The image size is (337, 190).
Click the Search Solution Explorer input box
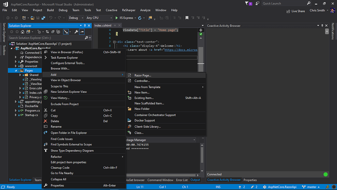tap(42, 38)
